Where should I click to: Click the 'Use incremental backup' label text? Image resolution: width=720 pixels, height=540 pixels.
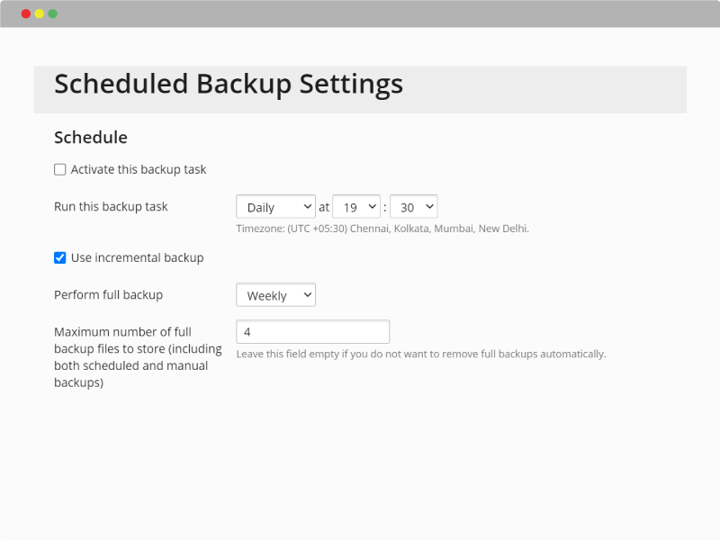pos(138,257)
